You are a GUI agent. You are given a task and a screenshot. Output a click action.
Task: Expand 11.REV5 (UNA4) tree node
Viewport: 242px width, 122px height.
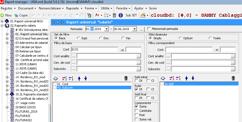[x=7, y=64]
